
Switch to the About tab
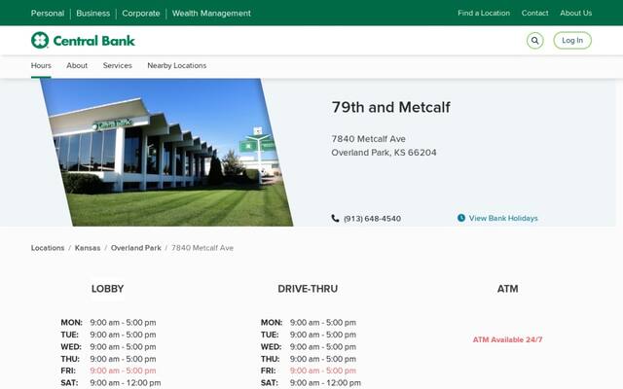point(77,65)
